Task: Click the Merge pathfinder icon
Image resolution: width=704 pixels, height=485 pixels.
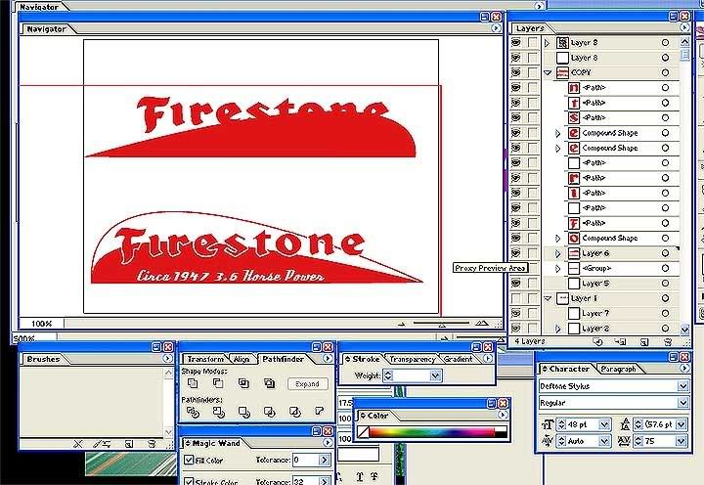Action: (x=244, y=412)
